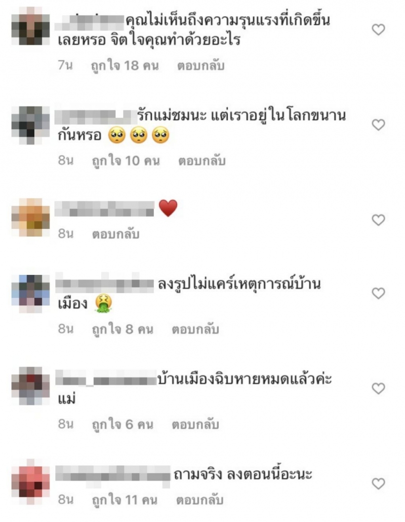Open first commenter's profile picture

(30, 26)
